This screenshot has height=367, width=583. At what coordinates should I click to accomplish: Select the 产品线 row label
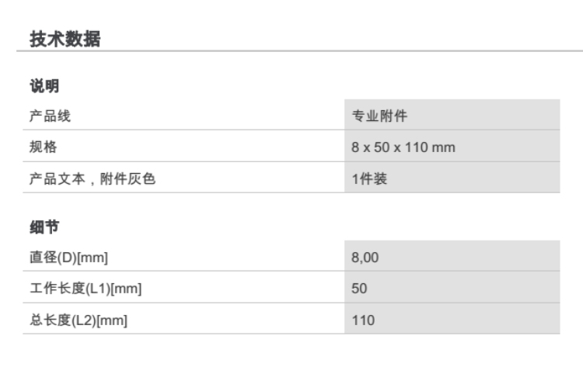coord(46,116)
